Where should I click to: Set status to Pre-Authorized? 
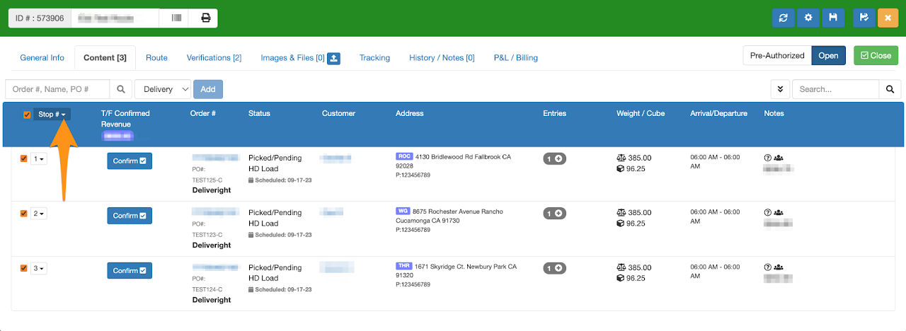777,56
